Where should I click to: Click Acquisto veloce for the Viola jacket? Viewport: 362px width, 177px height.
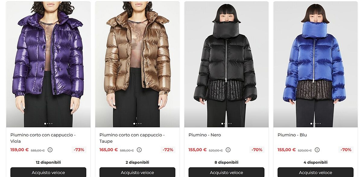[48, 172]
